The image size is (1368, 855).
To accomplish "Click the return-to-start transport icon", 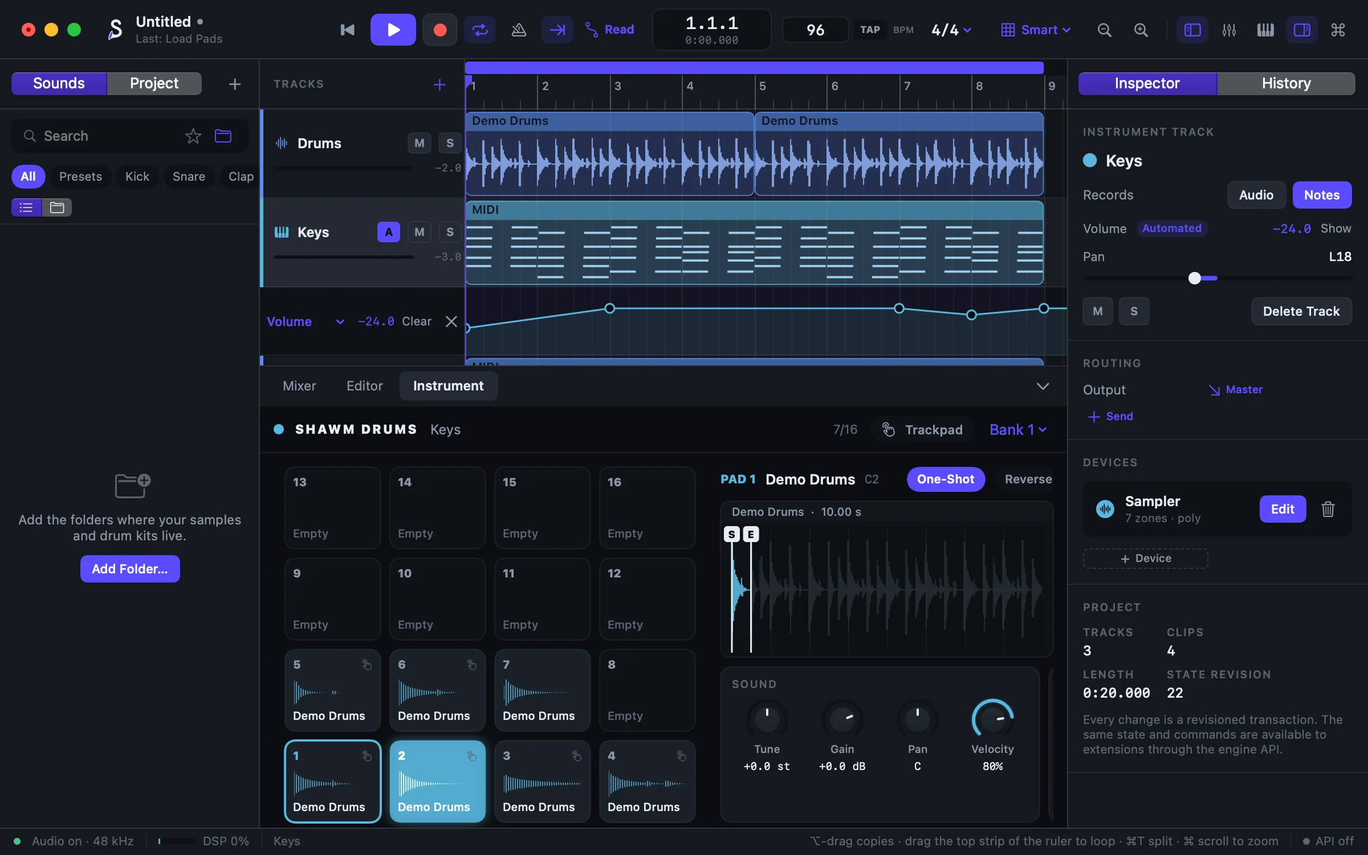I will point(347,30).
